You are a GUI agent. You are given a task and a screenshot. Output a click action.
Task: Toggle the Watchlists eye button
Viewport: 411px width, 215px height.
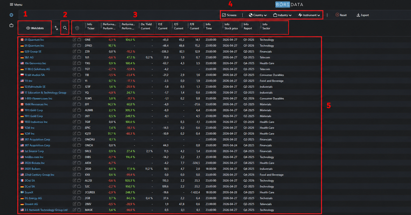click(35, 28)
